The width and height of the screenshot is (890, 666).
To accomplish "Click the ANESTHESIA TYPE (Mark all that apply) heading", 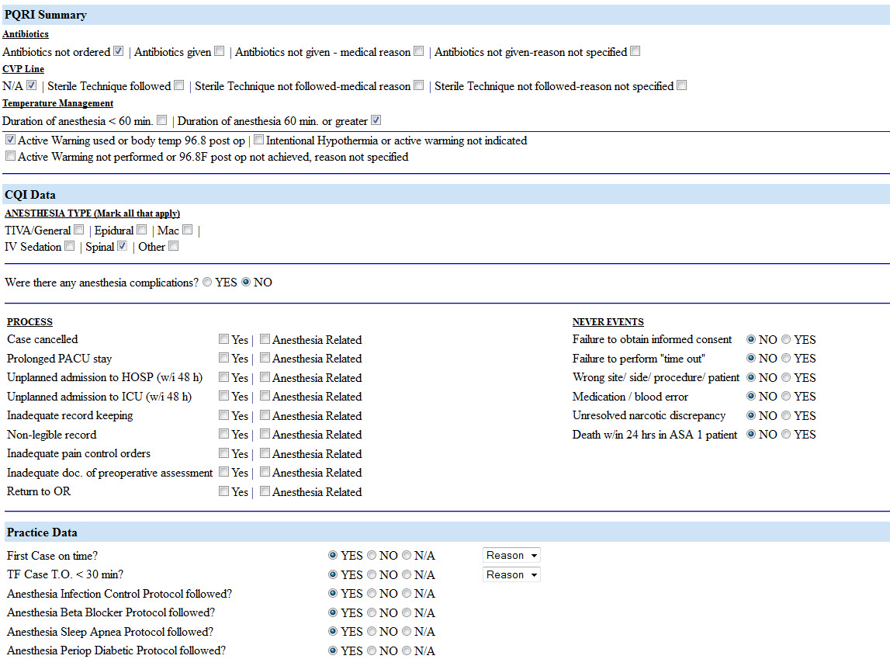I will (92, 213).
